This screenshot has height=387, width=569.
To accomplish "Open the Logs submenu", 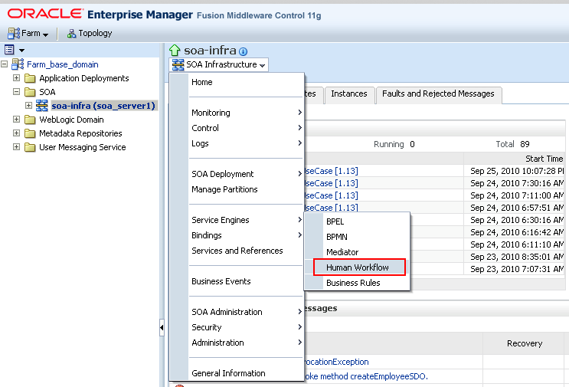I will [x=246, y=143].
